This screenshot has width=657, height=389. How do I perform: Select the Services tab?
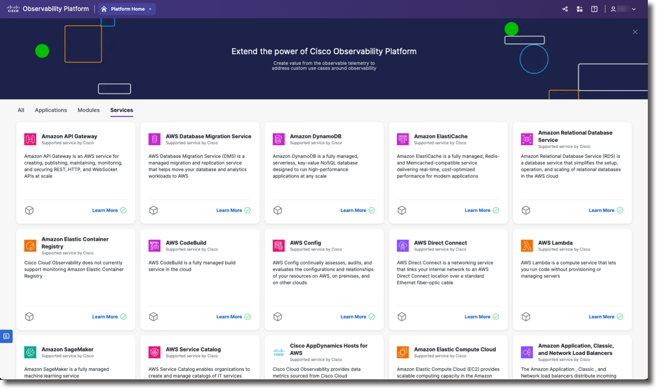pyautogui.click(x=122, y=110)
